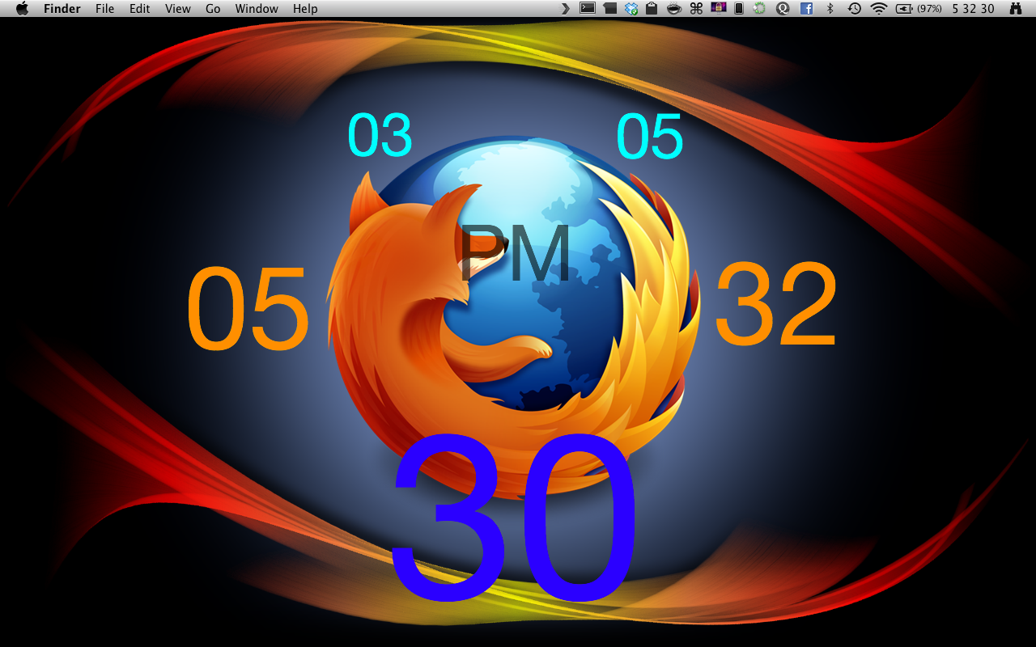Click the clipboard menu bar icon
The image size is (1036, 647).
point(652,9)
